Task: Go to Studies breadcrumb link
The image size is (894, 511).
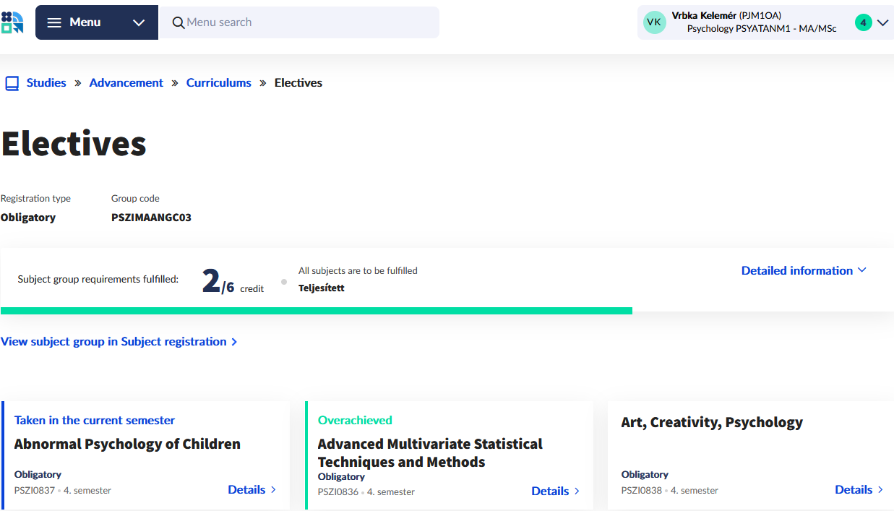Action: point(46,83)
